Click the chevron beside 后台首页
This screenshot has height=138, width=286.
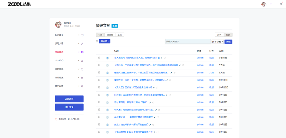click(79, 35)
